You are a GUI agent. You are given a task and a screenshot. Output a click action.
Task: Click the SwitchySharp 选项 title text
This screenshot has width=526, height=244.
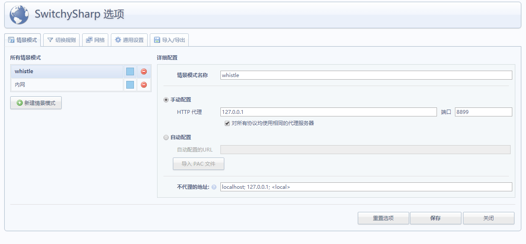(79, 14)
